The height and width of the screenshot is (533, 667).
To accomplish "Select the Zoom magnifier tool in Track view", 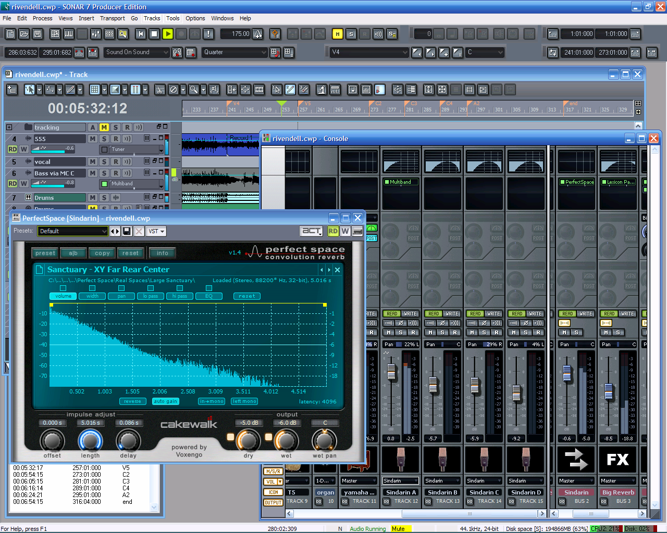I will click(x=194, y=90).
